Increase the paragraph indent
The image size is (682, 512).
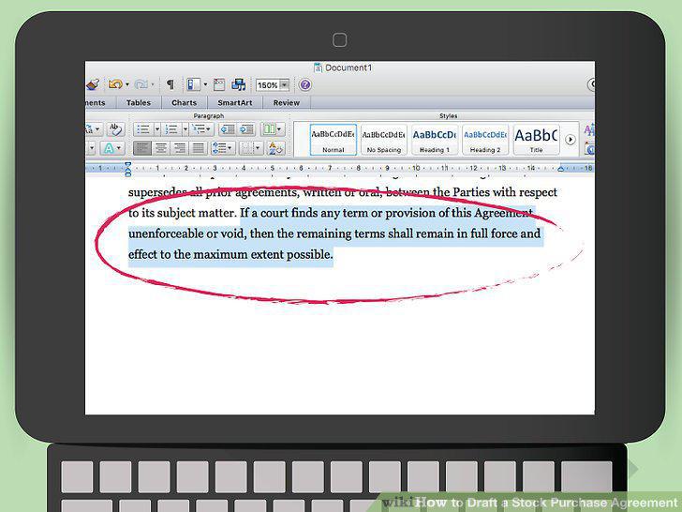246,129
